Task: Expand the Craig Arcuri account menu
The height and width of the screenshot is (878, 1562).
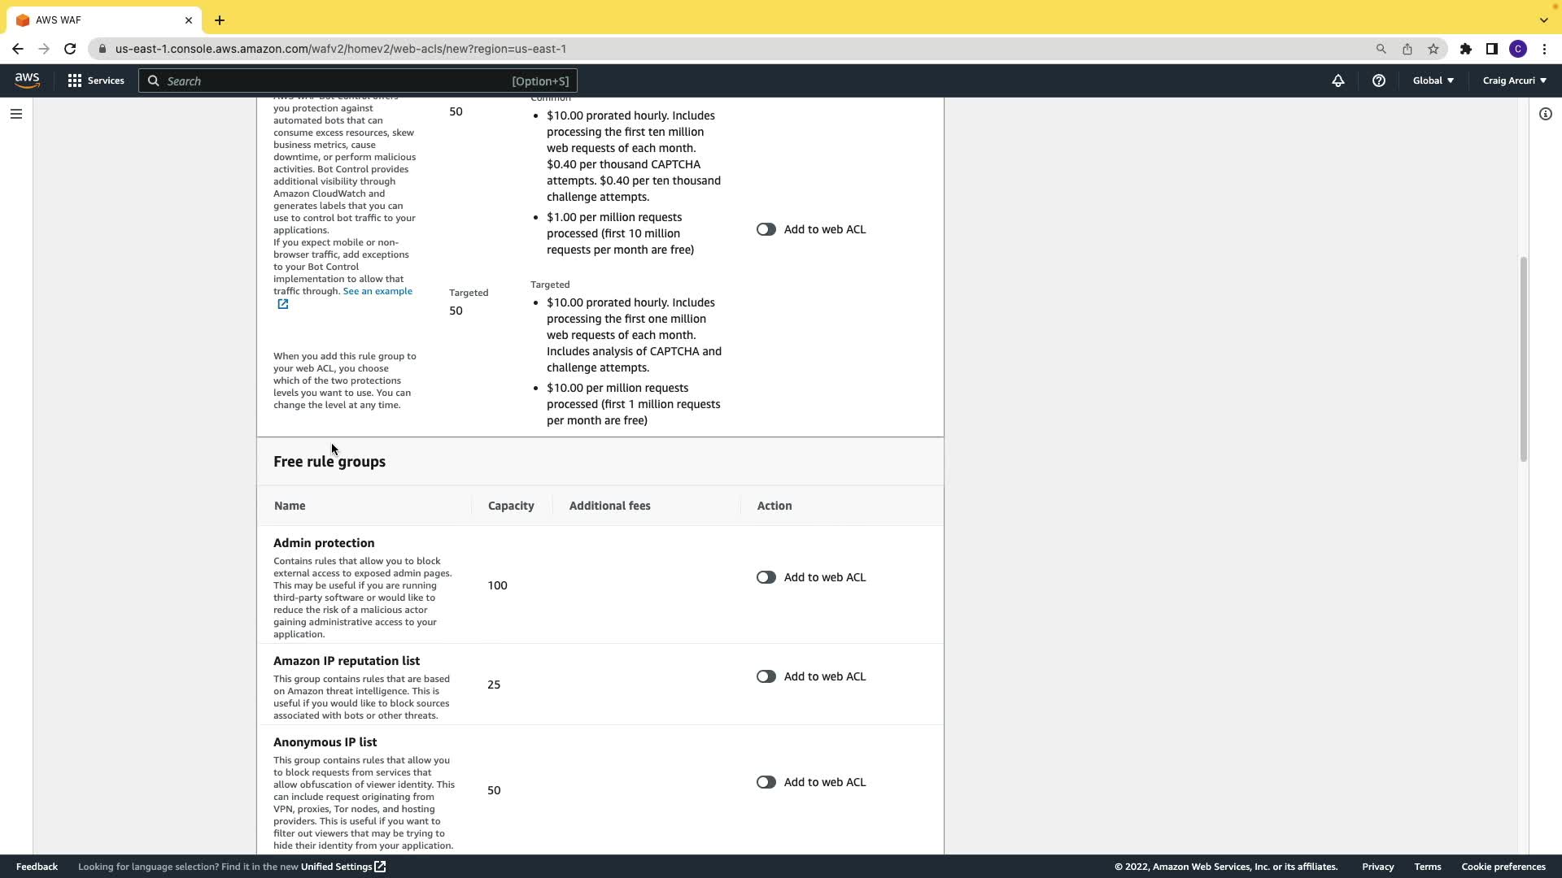Action: pyautogui.click(x=1514, y=80)
